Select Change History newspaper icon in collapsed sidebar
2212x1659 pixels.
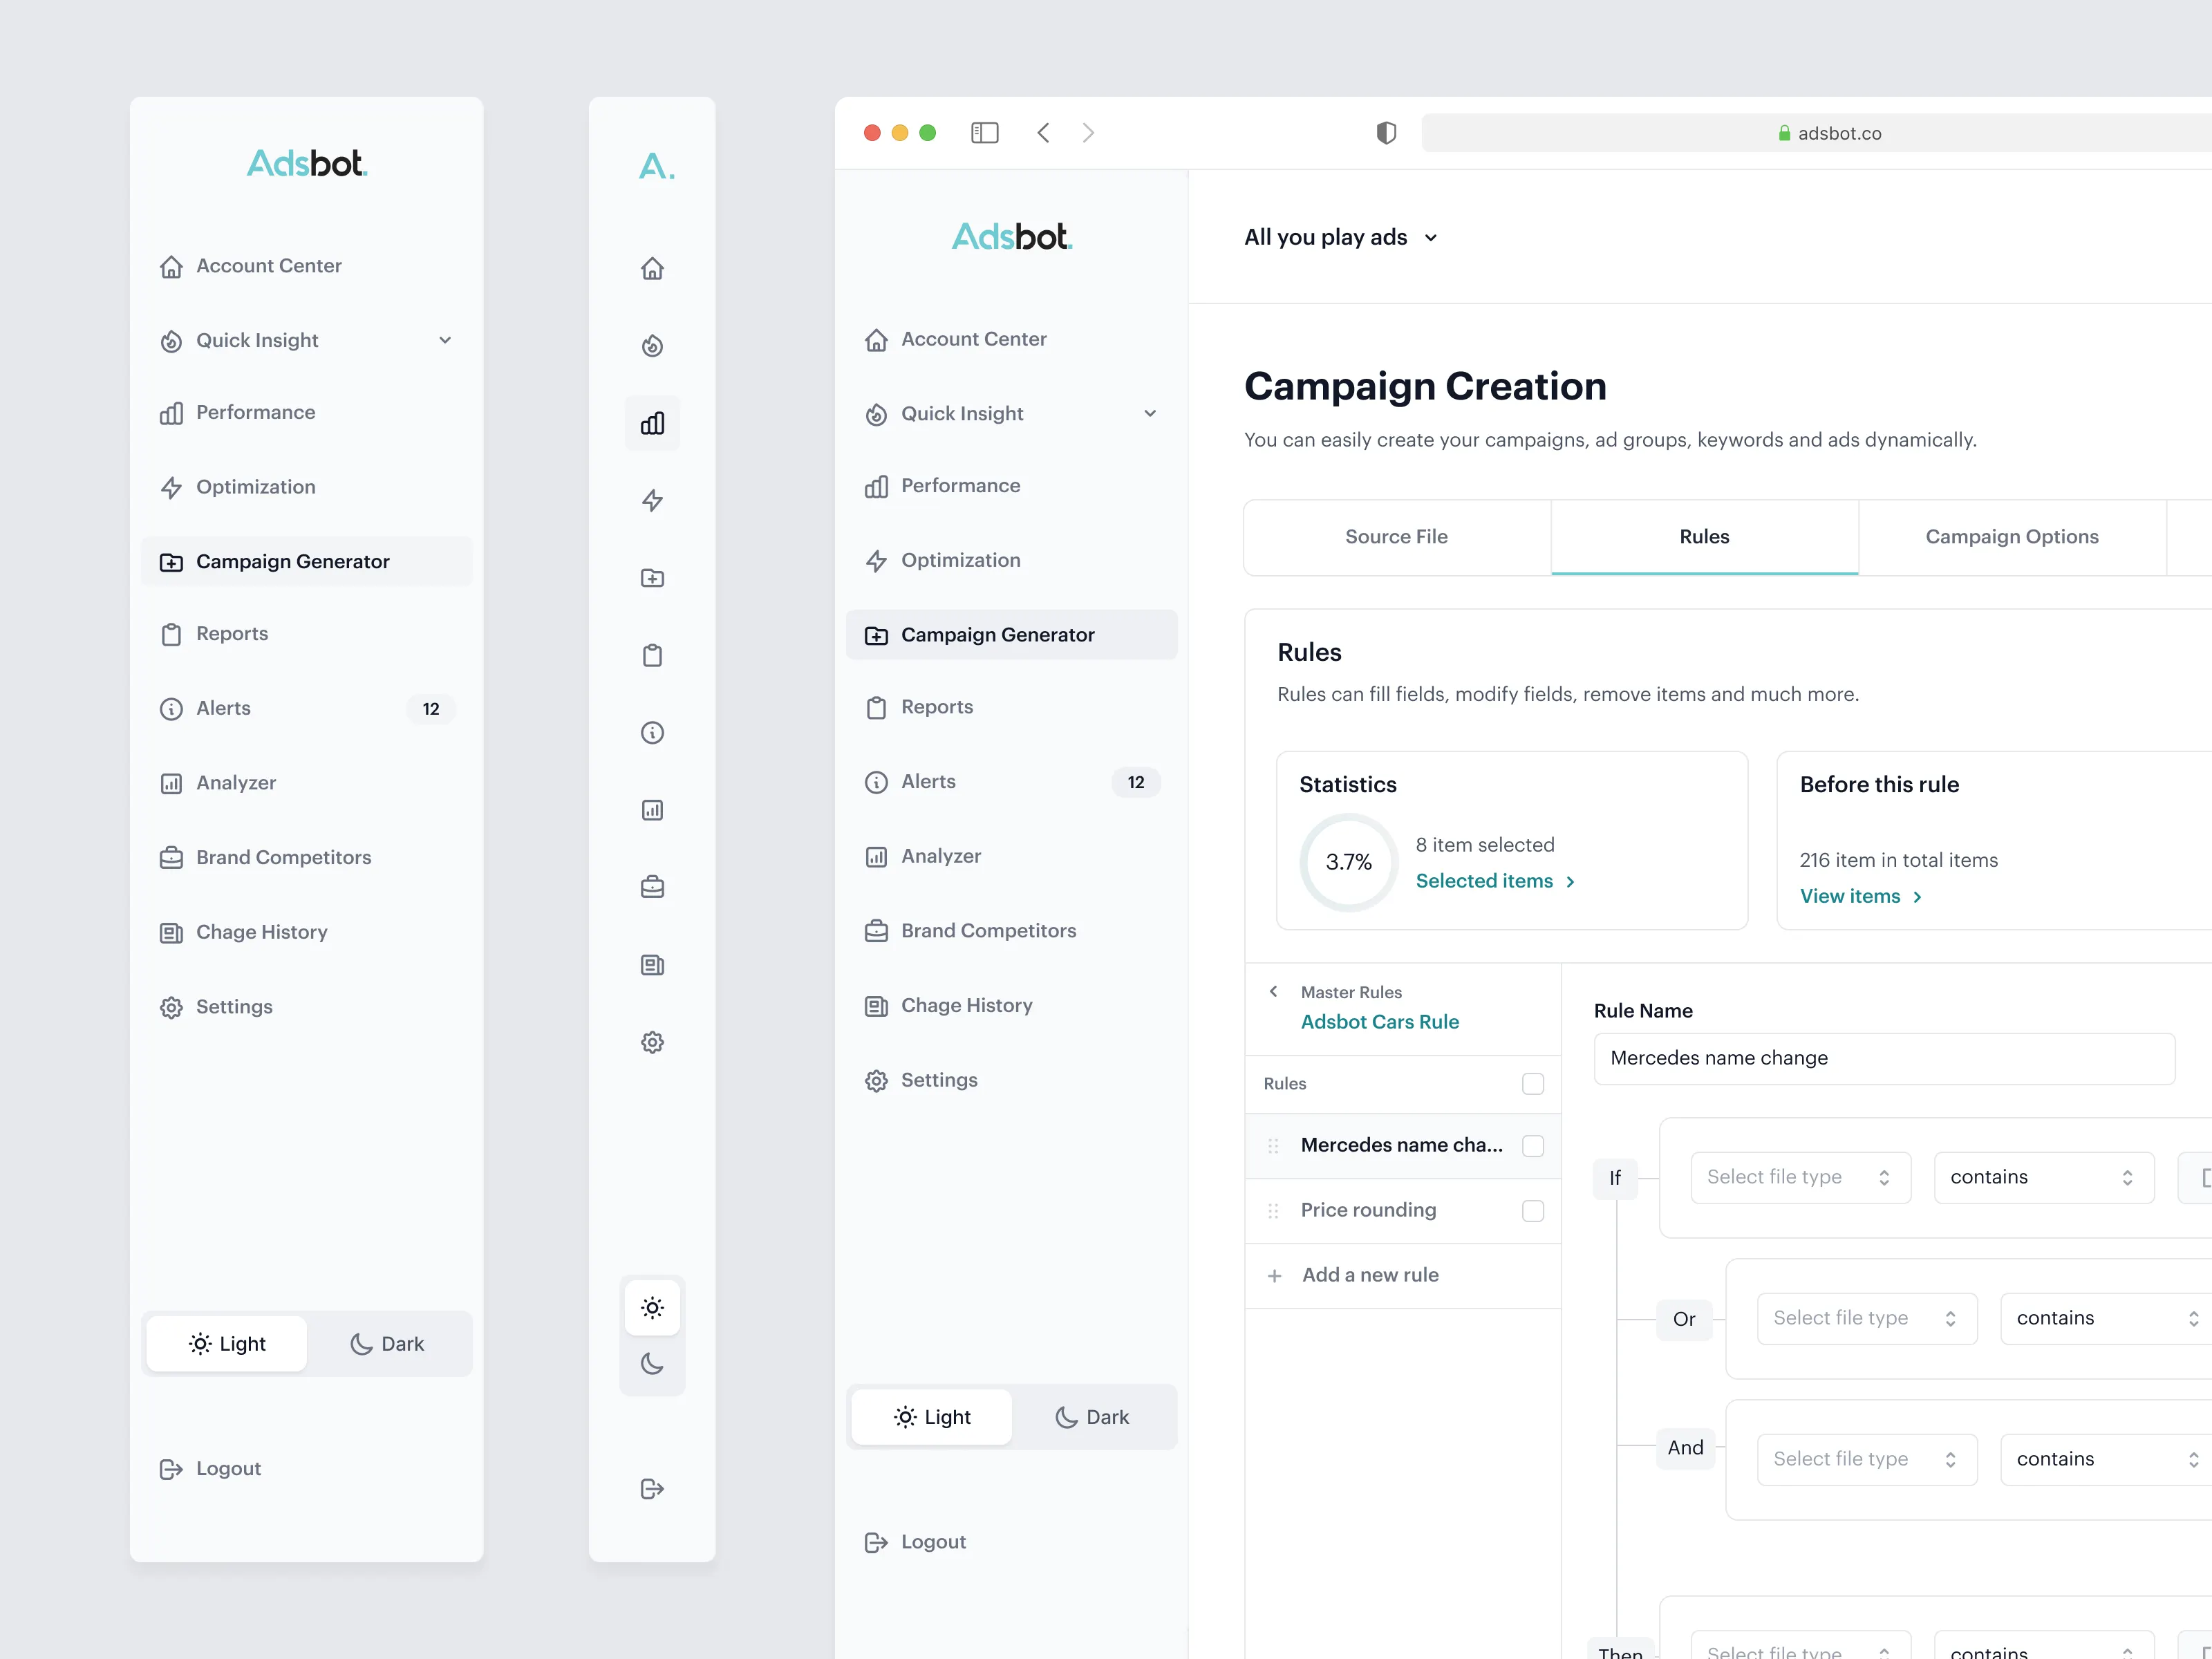coord(652,965)
